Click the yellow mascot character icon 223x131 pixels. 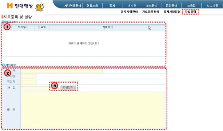click(40, 7)
